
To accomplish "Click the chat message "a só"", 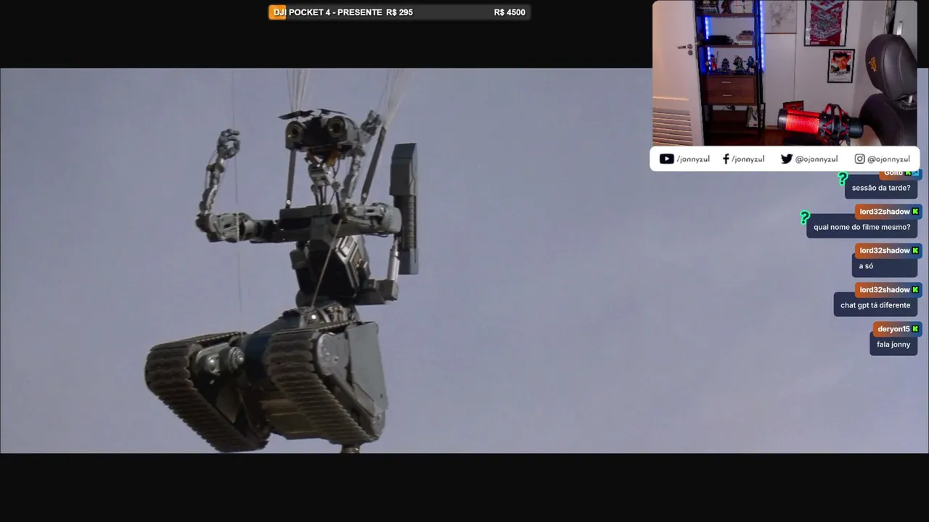I will coord(885,266).
